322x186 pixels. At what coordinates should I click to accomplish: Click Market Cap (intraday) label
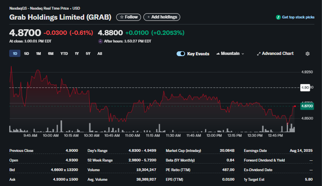183,151
